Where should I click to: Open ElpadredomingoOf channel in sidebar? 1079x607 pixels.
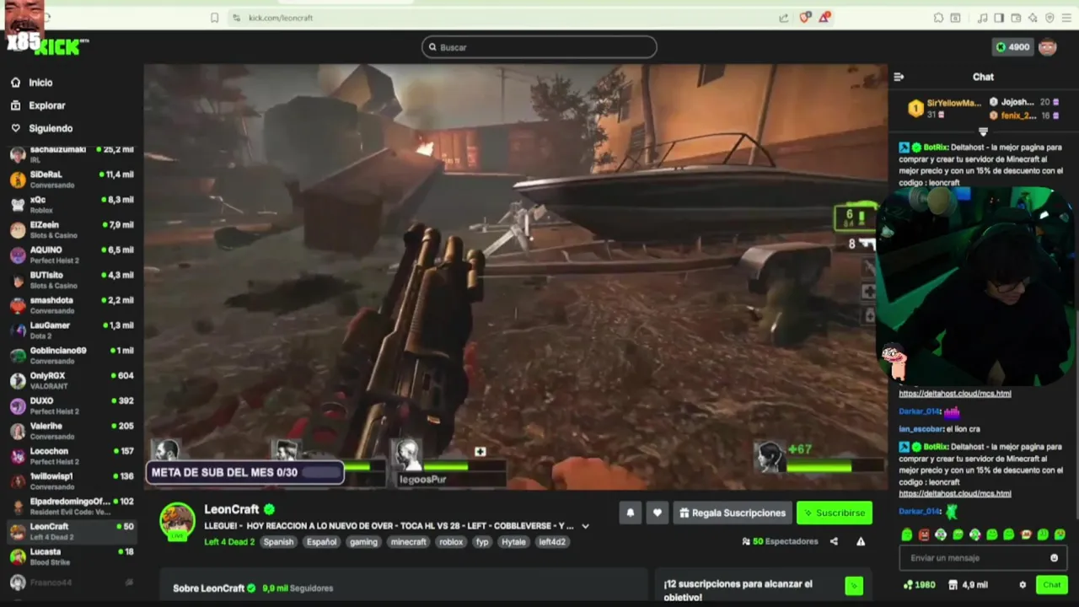point(72,506)
